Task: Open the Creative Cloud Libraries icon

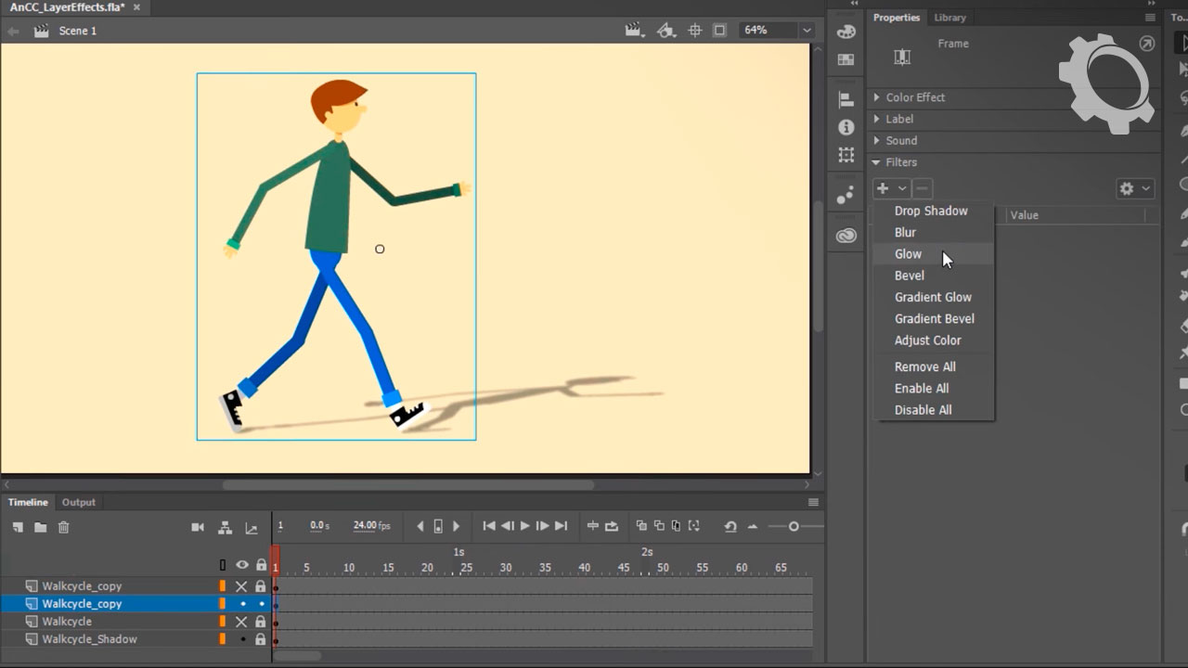Action: [x=846, y=236]
